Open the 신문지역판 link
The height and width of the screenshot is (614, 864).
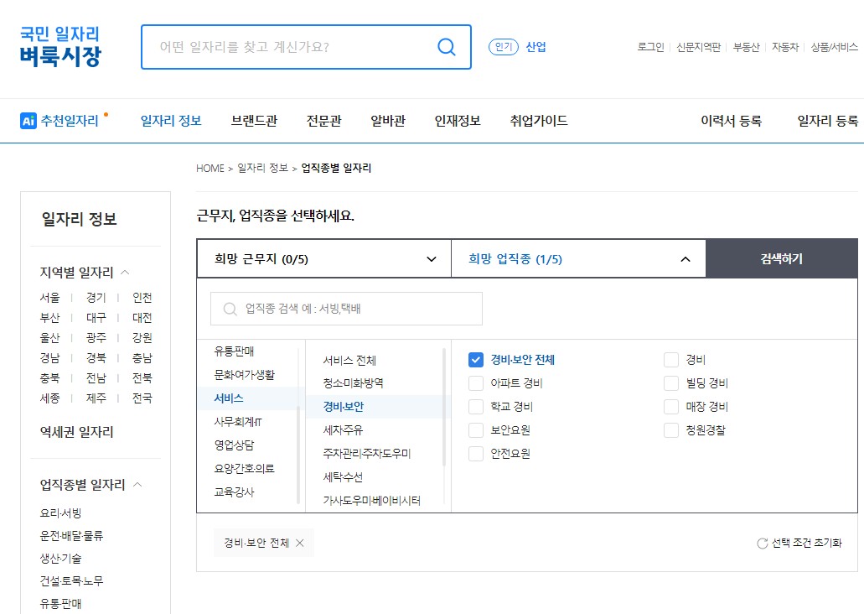pos(699,47)
